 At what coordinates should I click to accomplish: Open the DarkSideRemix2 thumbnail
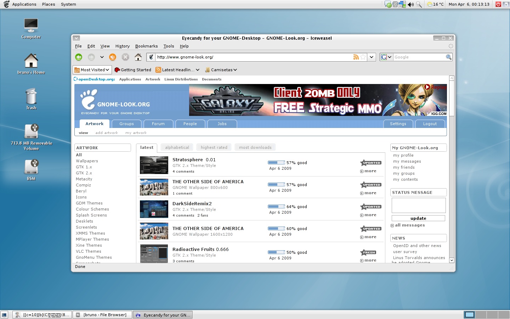[x=154, y=209]
